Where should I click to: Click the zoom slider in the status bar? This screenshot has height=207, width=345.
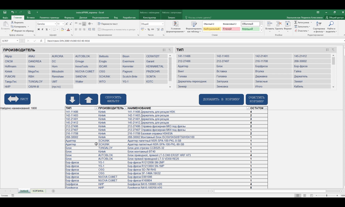click(x=327, y=195)
